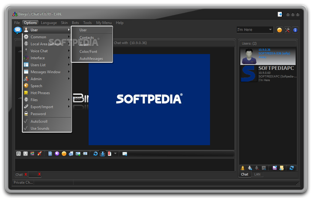Click the purple round pacman icon

click(x=57, y=154)
